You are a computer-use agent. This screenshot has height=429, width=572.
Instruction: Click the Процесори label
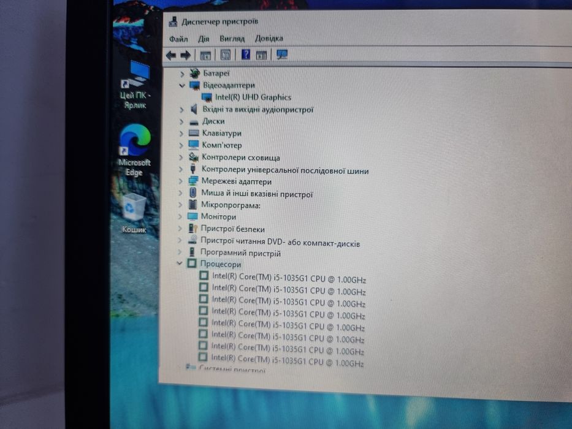point(221,264)
